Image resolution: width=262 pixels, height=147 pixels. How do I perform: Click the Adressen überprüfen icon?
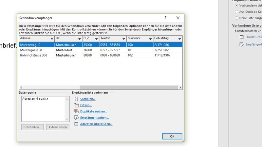tap(77, 124)
